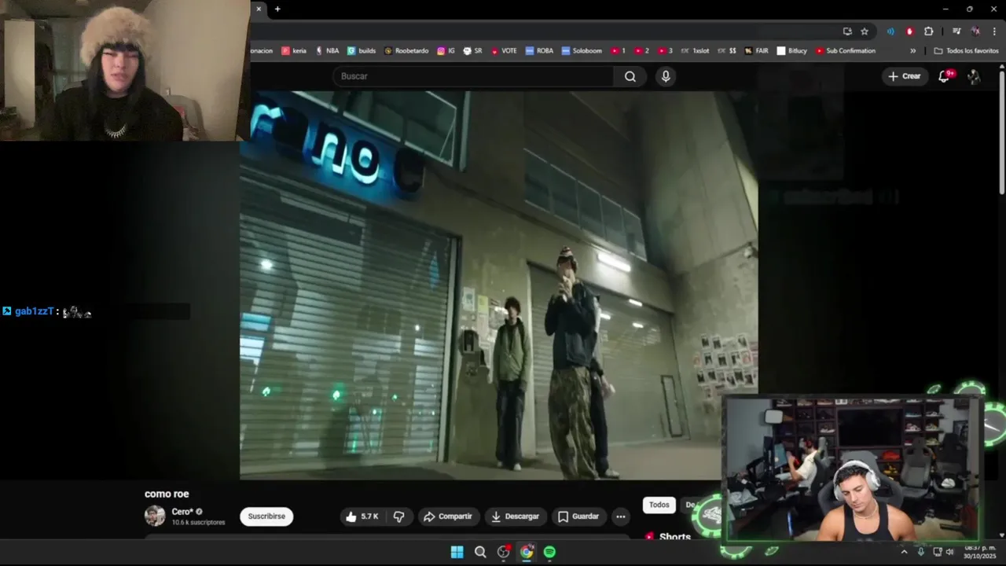Open the Bitlucy bookmark
Screen dimensions: 1006x566
791,50
